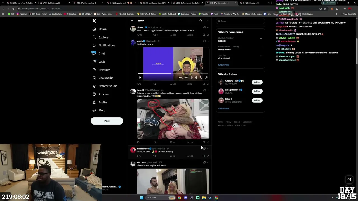
Task: Bookmark yoeda's post
Action: click(x=204, y=84)
